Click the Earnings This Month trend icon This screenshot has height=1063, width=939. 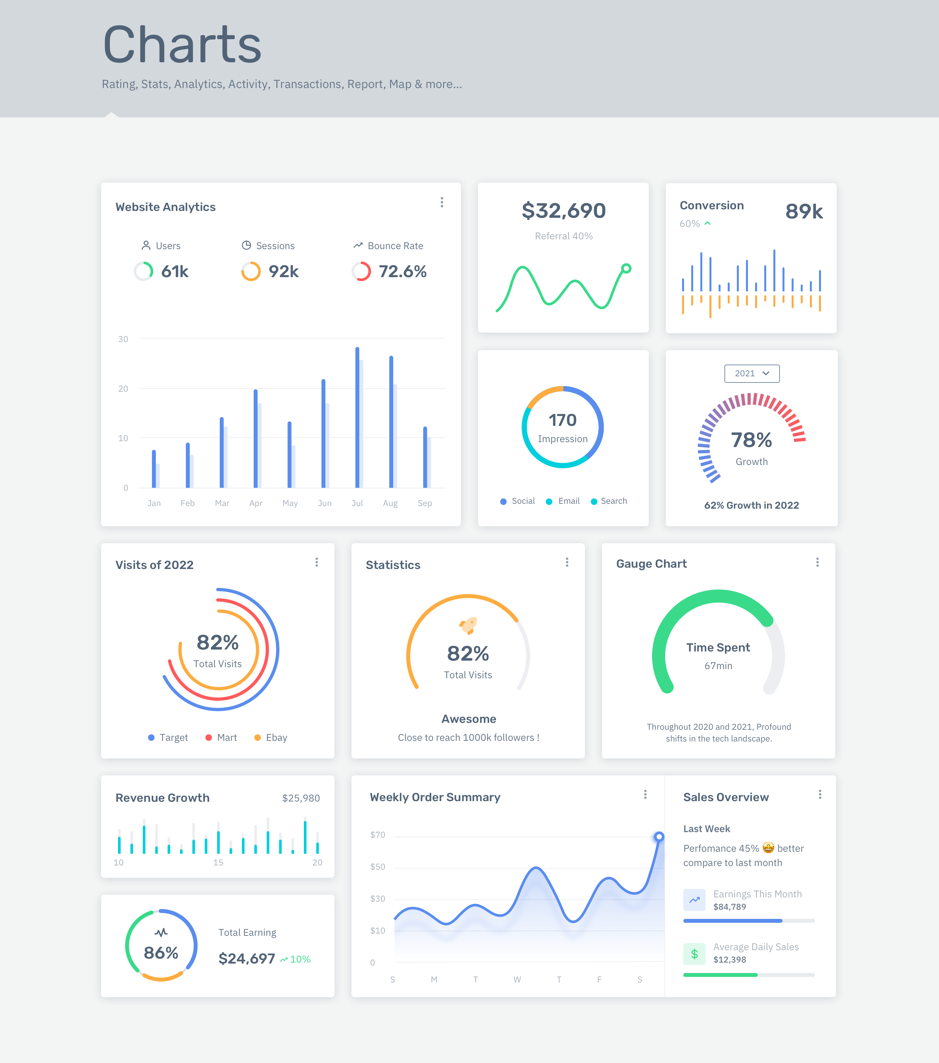tap(694, 900)
